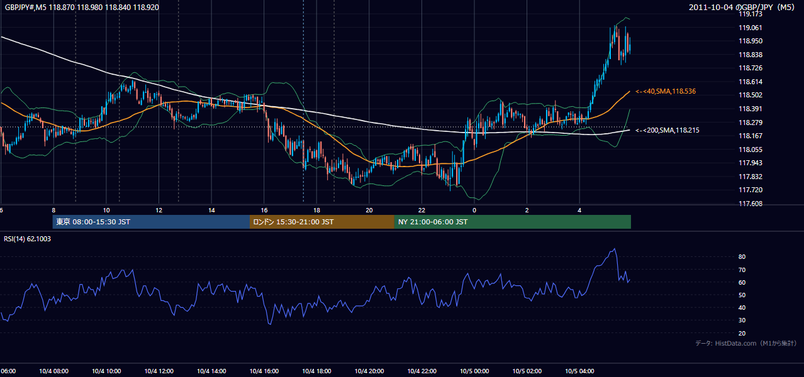This screenshot has height=377, width=804.
Task: Click the 118.838 price axis label
Action: (x=751, y=55)
